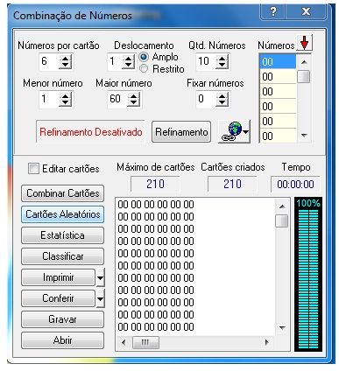Decrease Deslocamento spinner down arrow

[128, 65]
